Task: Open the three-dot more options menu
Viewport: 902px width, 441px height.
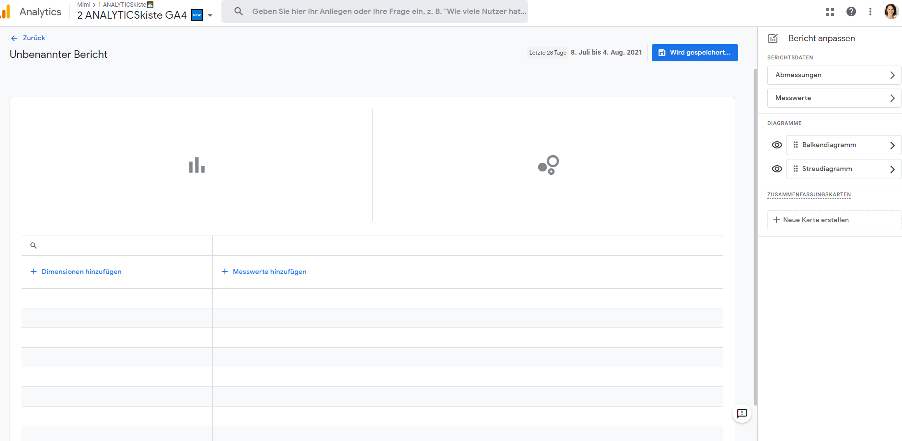Action: coord(870,12)
